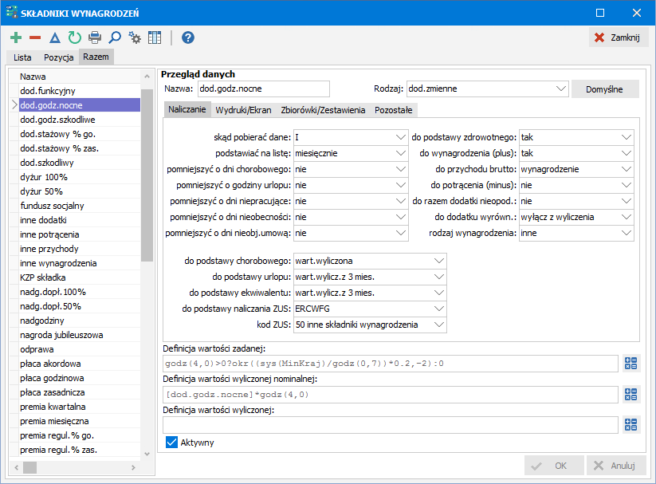Screen dimensions: 656x484
Task: Open pomniejszyć o godziny urlopu dropdown
Action: [x=400, y=185]
